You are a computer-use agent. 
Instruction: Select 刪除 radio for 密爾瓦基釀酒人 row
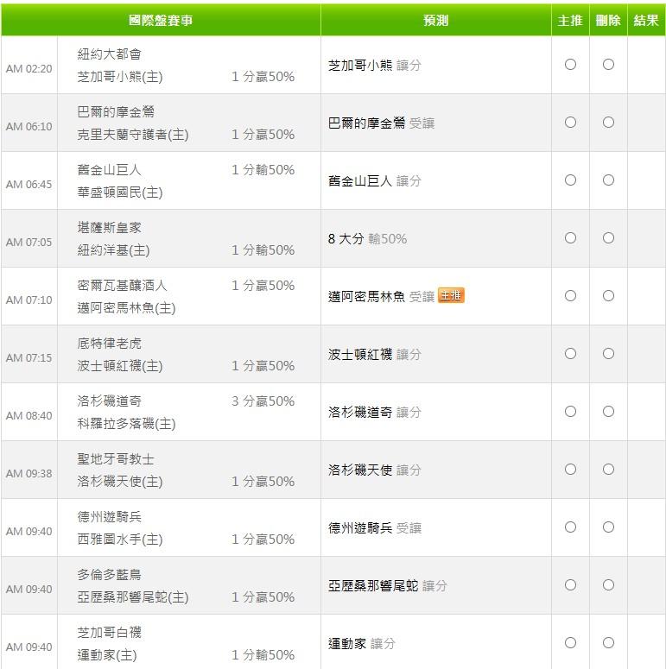pos(608,296)
